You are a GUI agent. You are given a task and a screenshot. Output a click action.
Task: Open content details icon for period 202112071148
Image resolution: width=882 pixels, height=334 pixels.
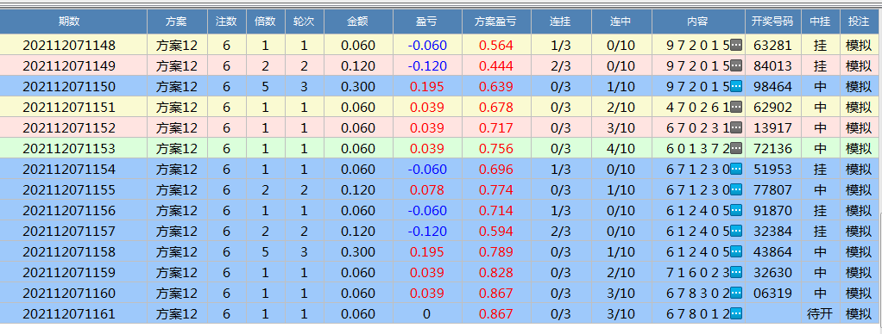[x=736, y=45]
